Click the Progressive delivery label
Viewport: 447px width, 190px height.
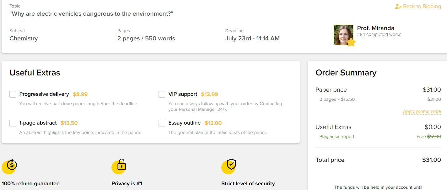[44, 94]
